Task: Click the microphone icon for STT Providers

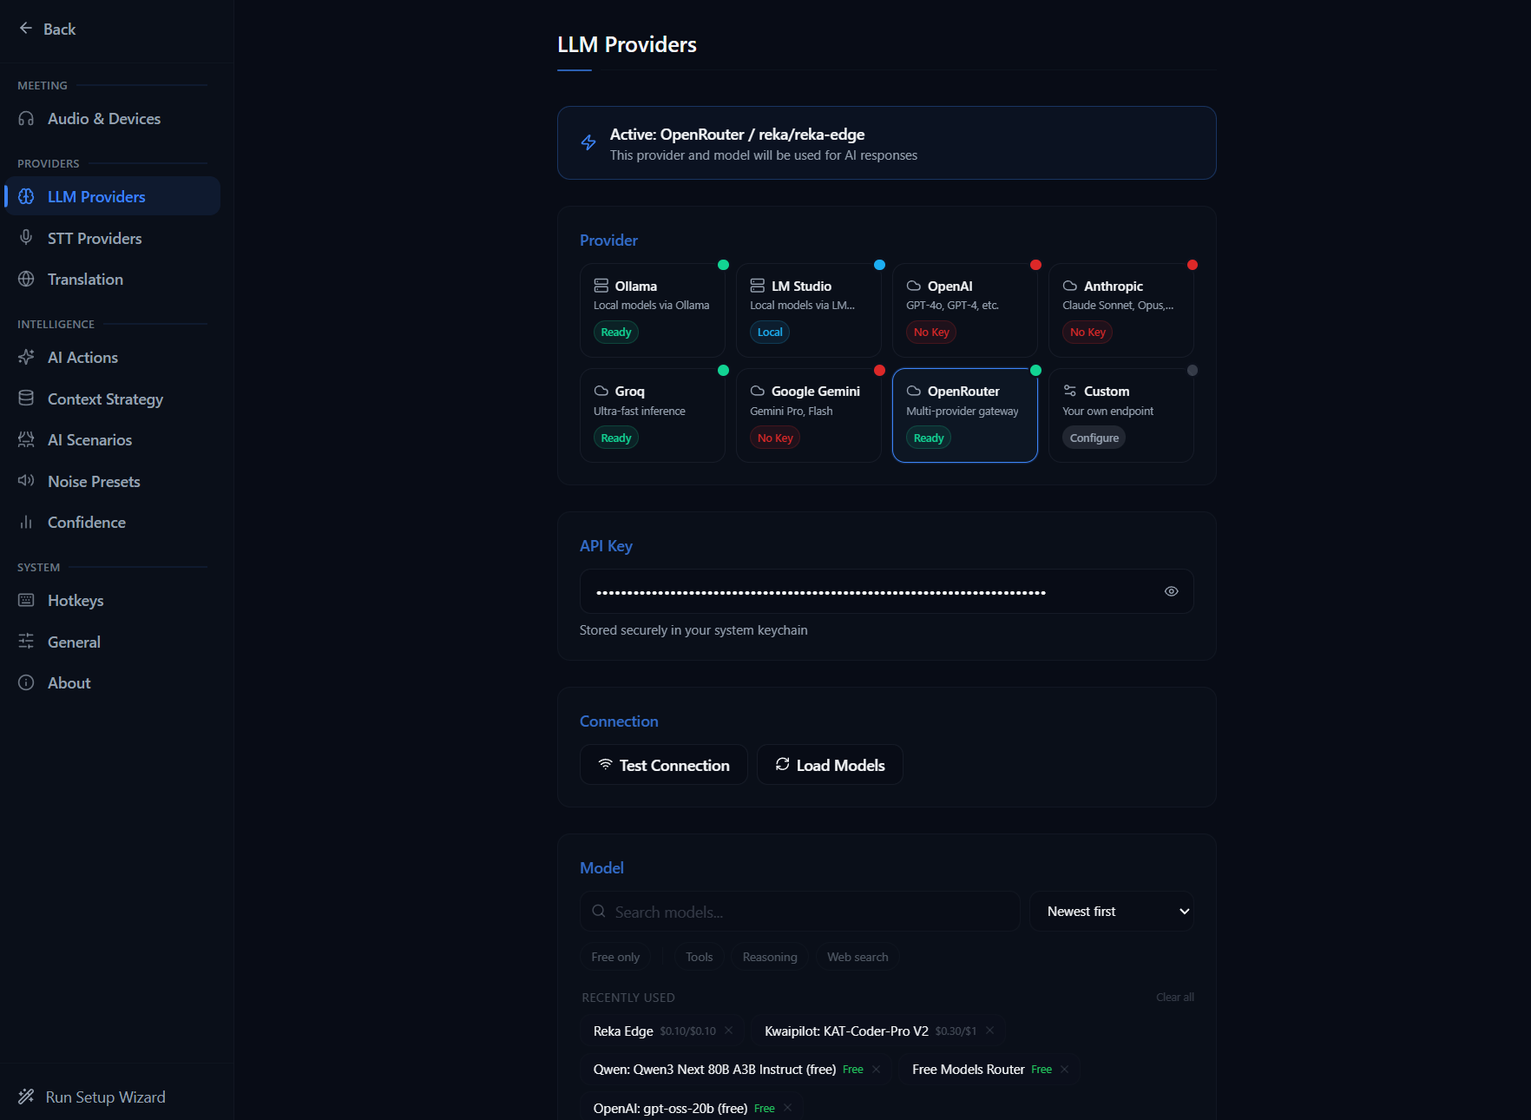Action: point(26,238)
